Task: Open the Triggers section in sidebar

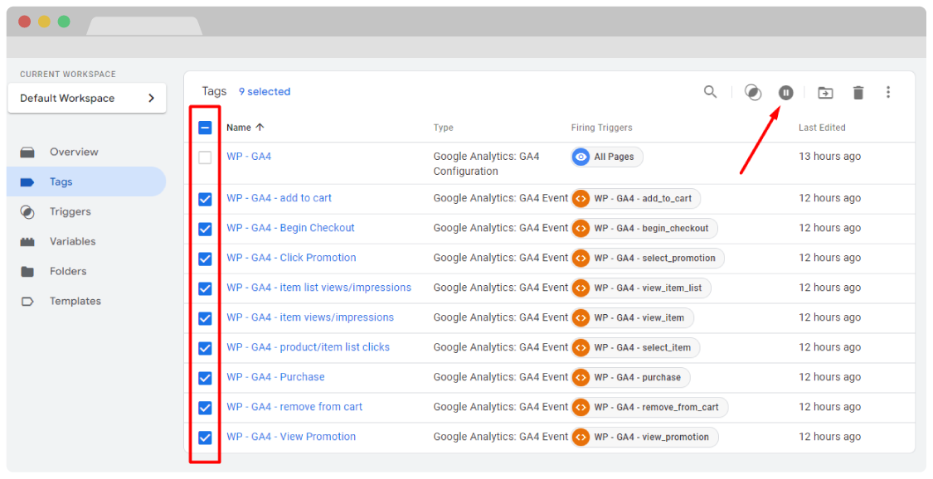Action: click(70, 211)
